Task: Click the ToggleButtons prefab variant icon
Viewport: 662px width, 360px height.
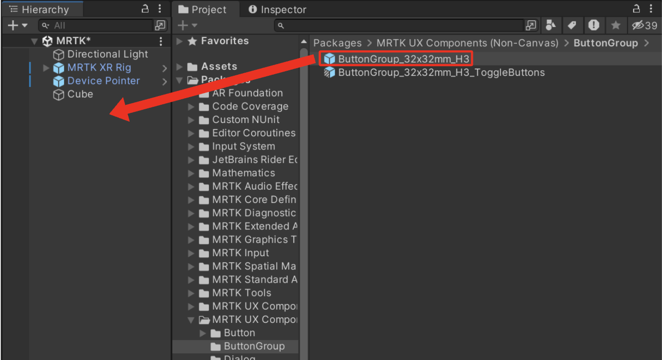Action: [330, 72]
